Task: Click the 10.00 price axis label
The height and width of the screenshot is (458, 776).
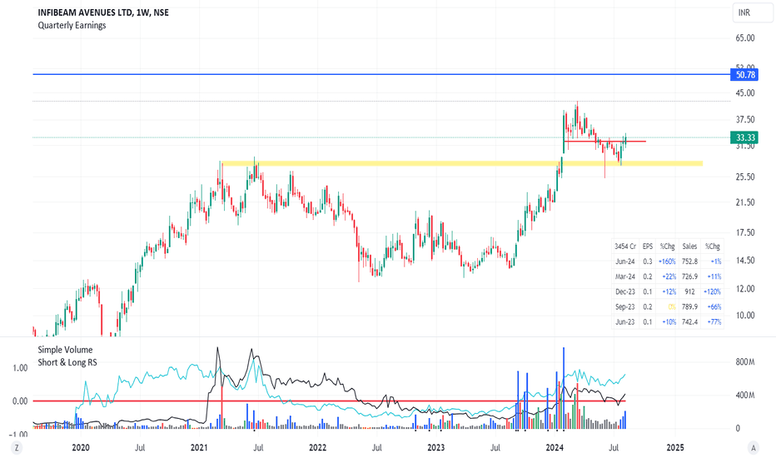Action: coord(745,316)
